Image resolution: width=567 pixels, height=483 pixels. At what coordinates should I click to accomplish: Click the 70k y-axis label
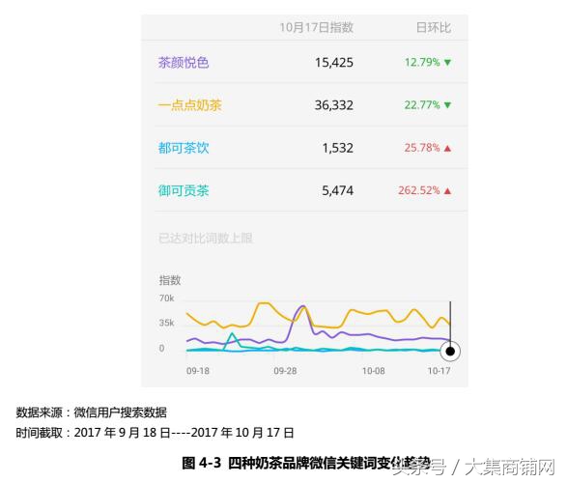[166, 298]
